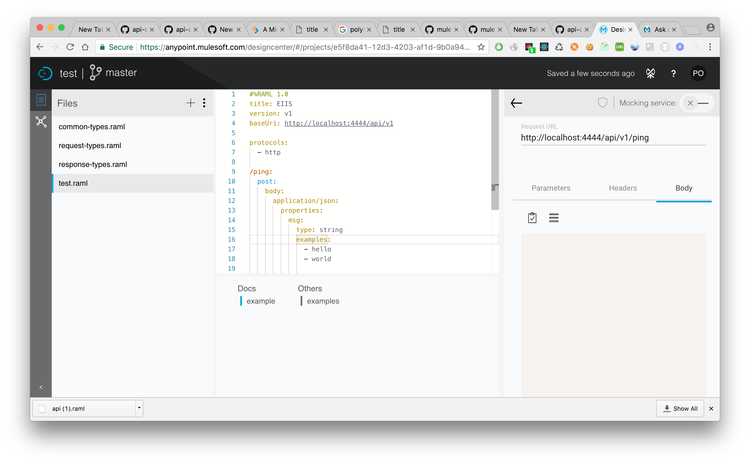
Task: Click the shield icon beside Mocking service
Action: (x=602, y=103)
